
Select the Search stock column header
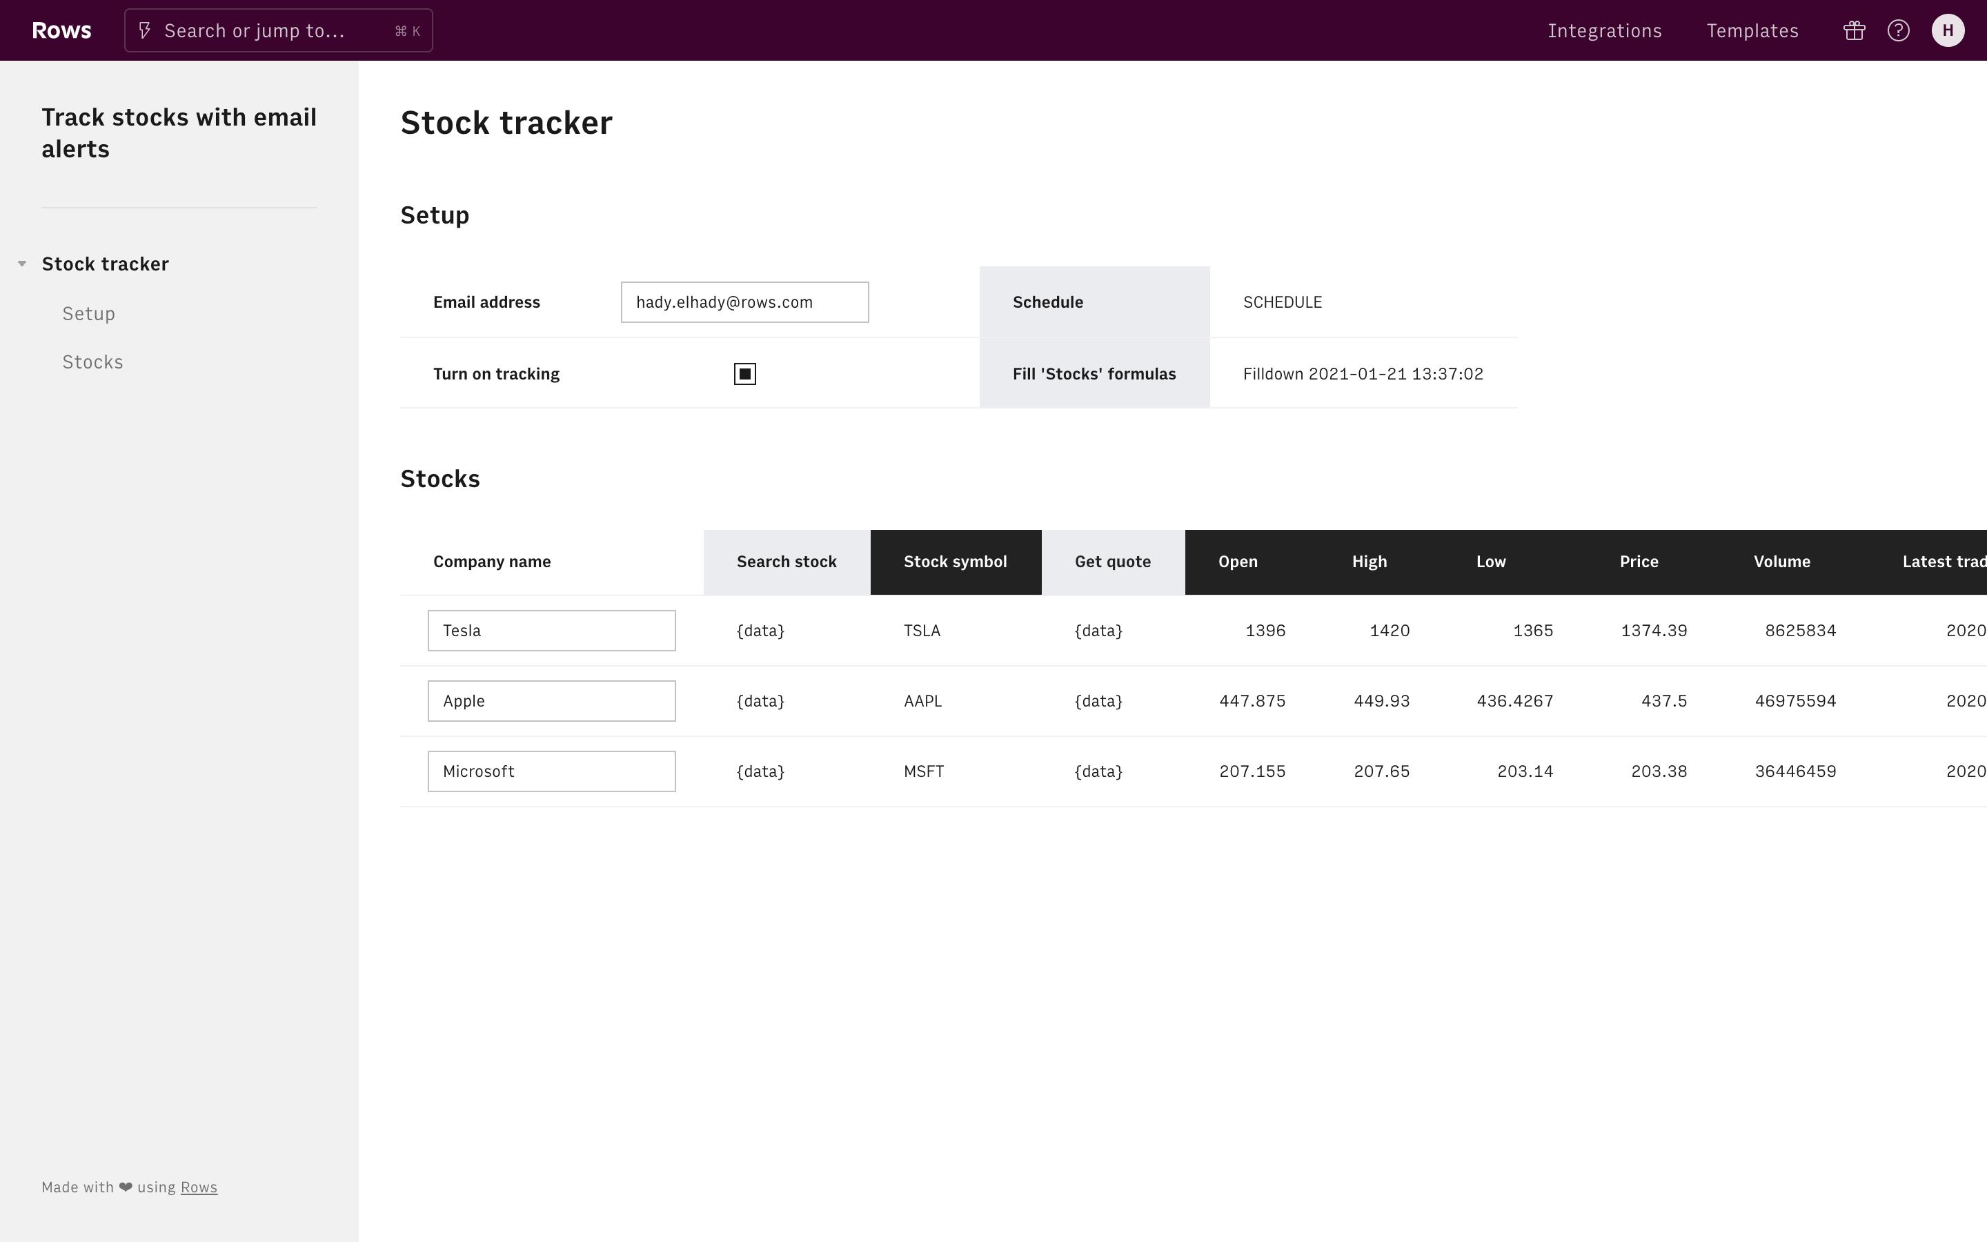click(x=787, y=562)
